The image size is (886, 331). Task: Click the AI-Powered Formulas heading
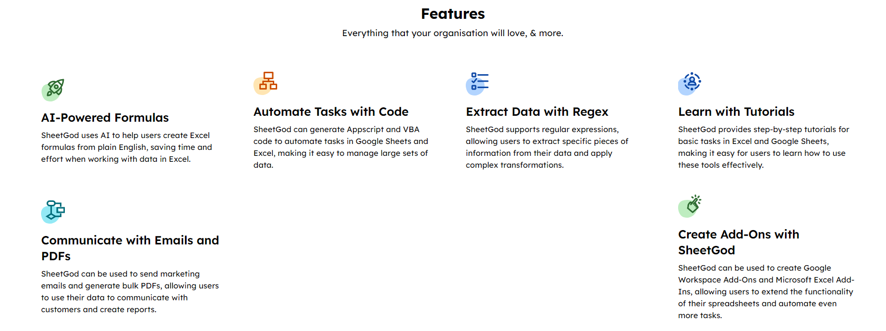click(x=105, y=118)
